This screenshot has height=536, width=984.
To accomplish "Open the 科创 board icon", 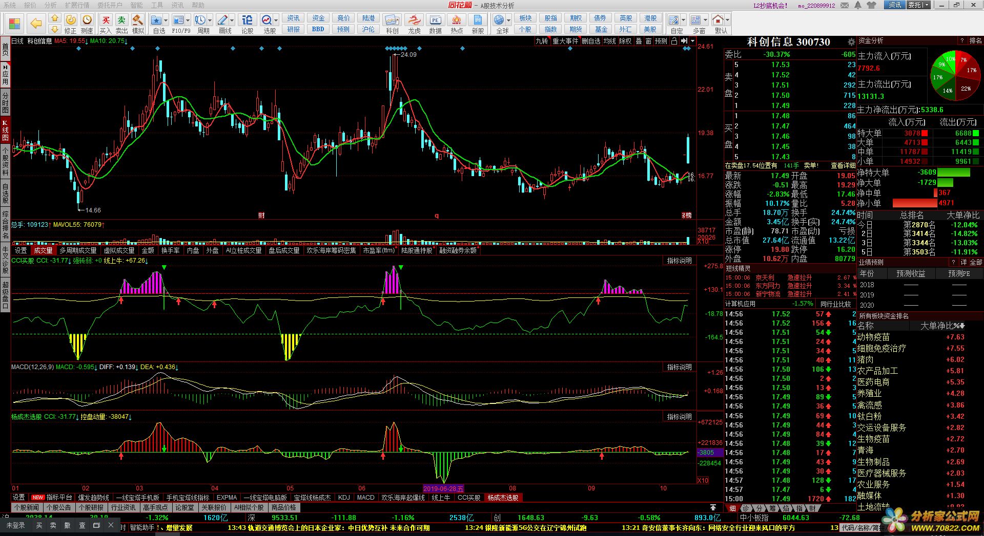I will click(392, 20).
